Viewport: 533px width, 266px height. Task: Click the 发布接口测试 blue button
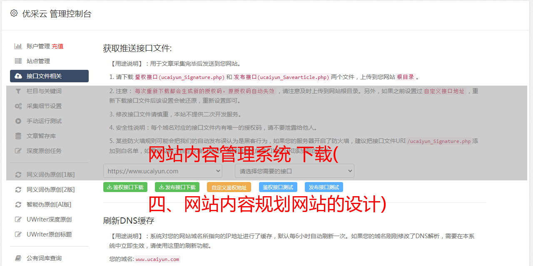pyautogui.click(x=324, y=187)
